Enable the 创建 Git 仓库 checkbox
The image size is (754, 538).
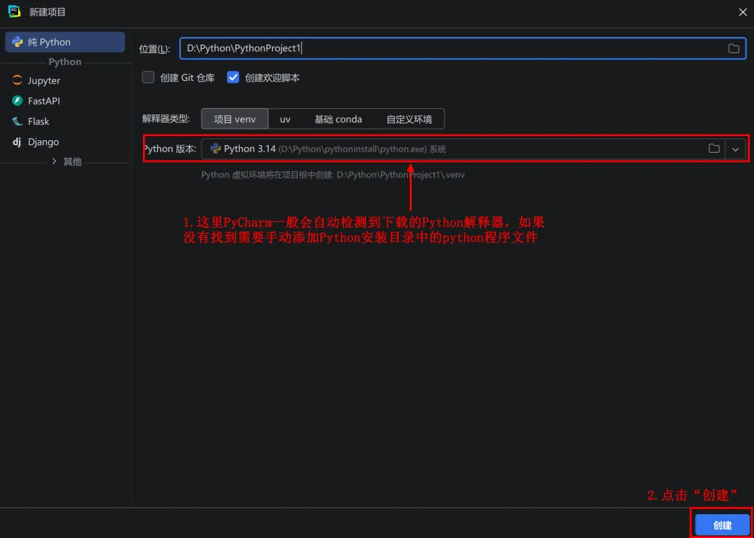tap(148, 77)
